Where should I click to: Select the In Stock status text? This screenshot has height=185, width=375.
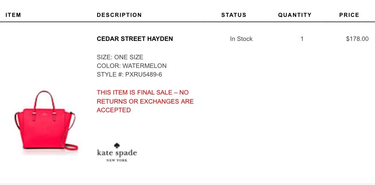tap(241, 39)
